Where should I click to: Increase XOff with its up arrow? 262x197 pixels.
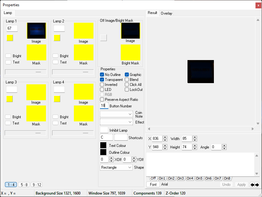111,158
